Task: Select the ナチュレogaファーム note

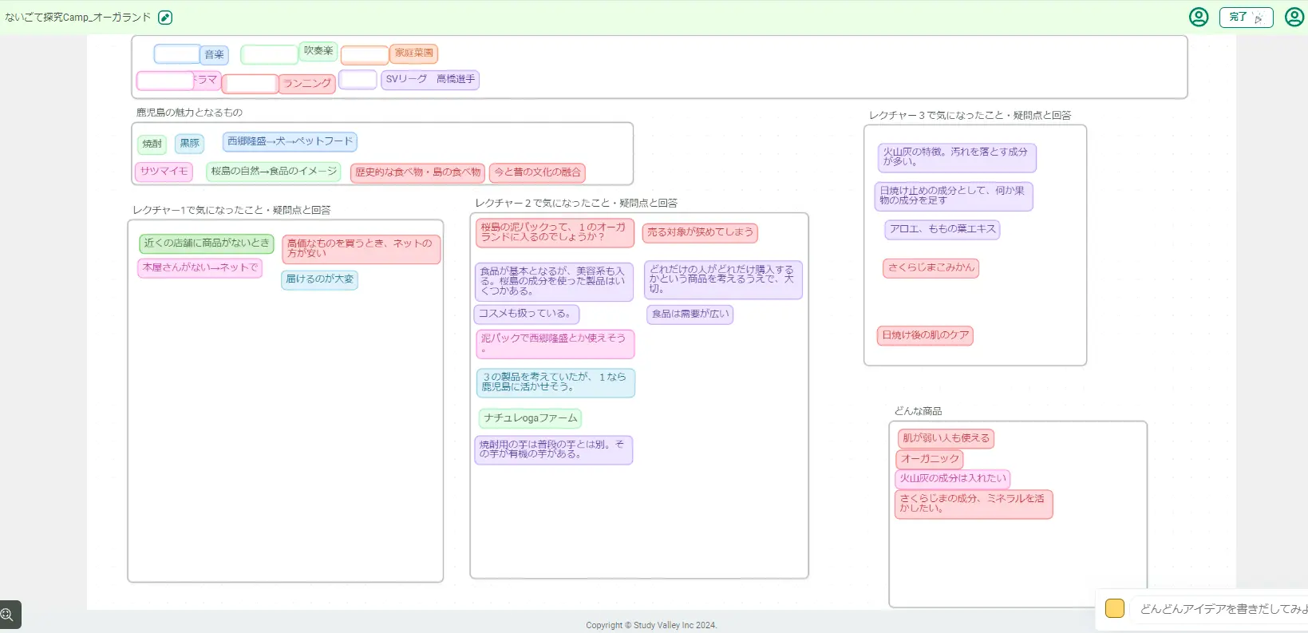Action: point(530,418)
